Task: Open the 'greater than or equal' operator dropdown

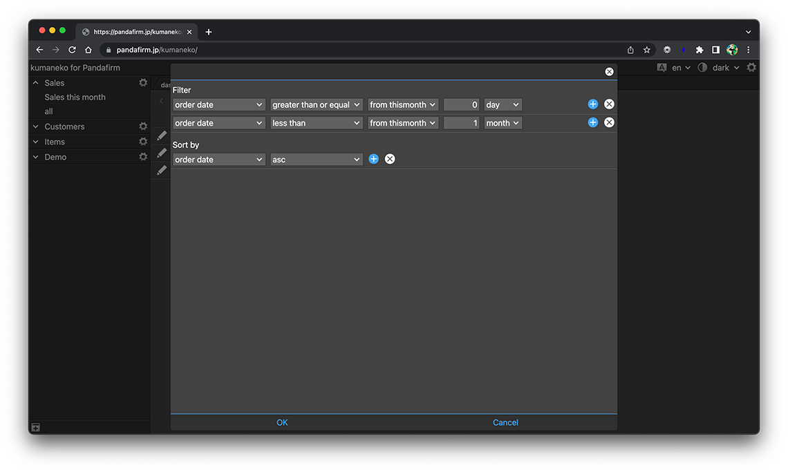Action: pyautogui.click(x=316, y=105)
